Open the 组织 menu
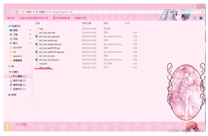208x136 pixels. pos(11,18)
